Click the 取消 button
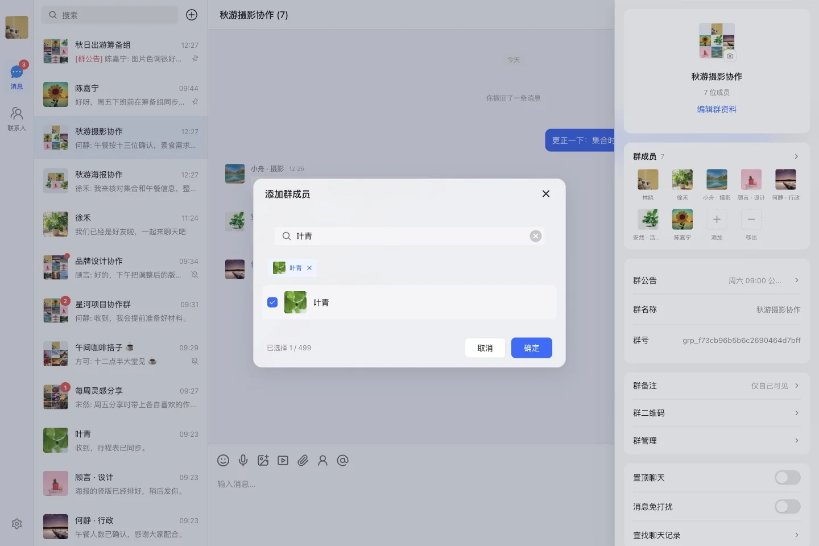This screenshot has width=819, height=546. [485, 348]
